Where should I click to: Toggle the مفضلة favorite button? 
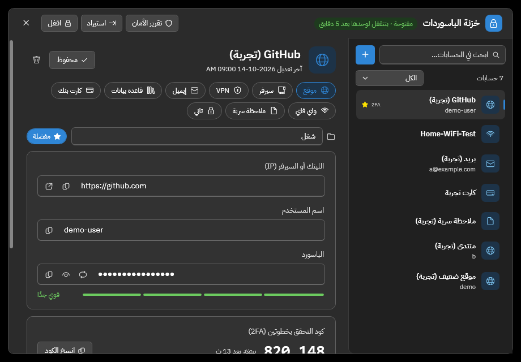pos(46,136)
